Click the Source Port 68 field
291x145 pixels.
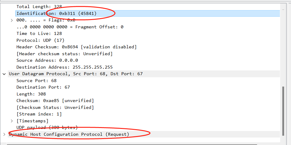pyautogui.click(x=36, y=81)
